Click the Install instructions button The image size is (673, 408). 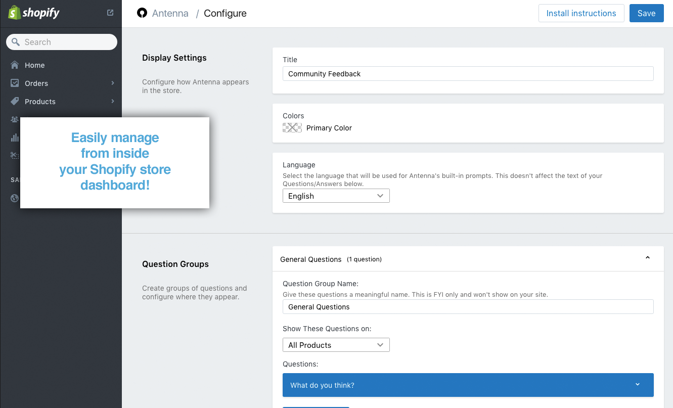pyautogui.click(x=581, y=14)
